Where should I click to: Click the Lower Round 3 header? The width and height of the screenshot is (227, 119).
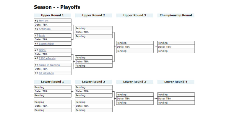point(135,82)
